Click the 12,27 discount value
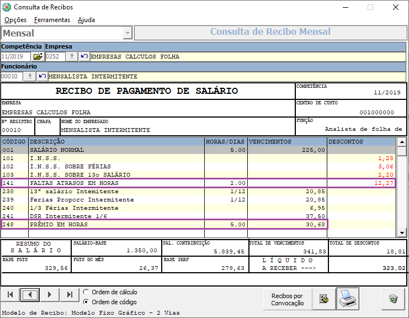The width and height of the screenshot is (409, 318). pos(384,183)
